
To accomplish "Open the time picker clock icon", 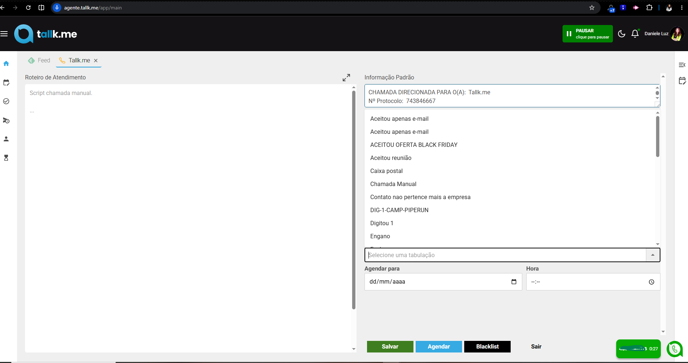I will [x=651, y=282].
